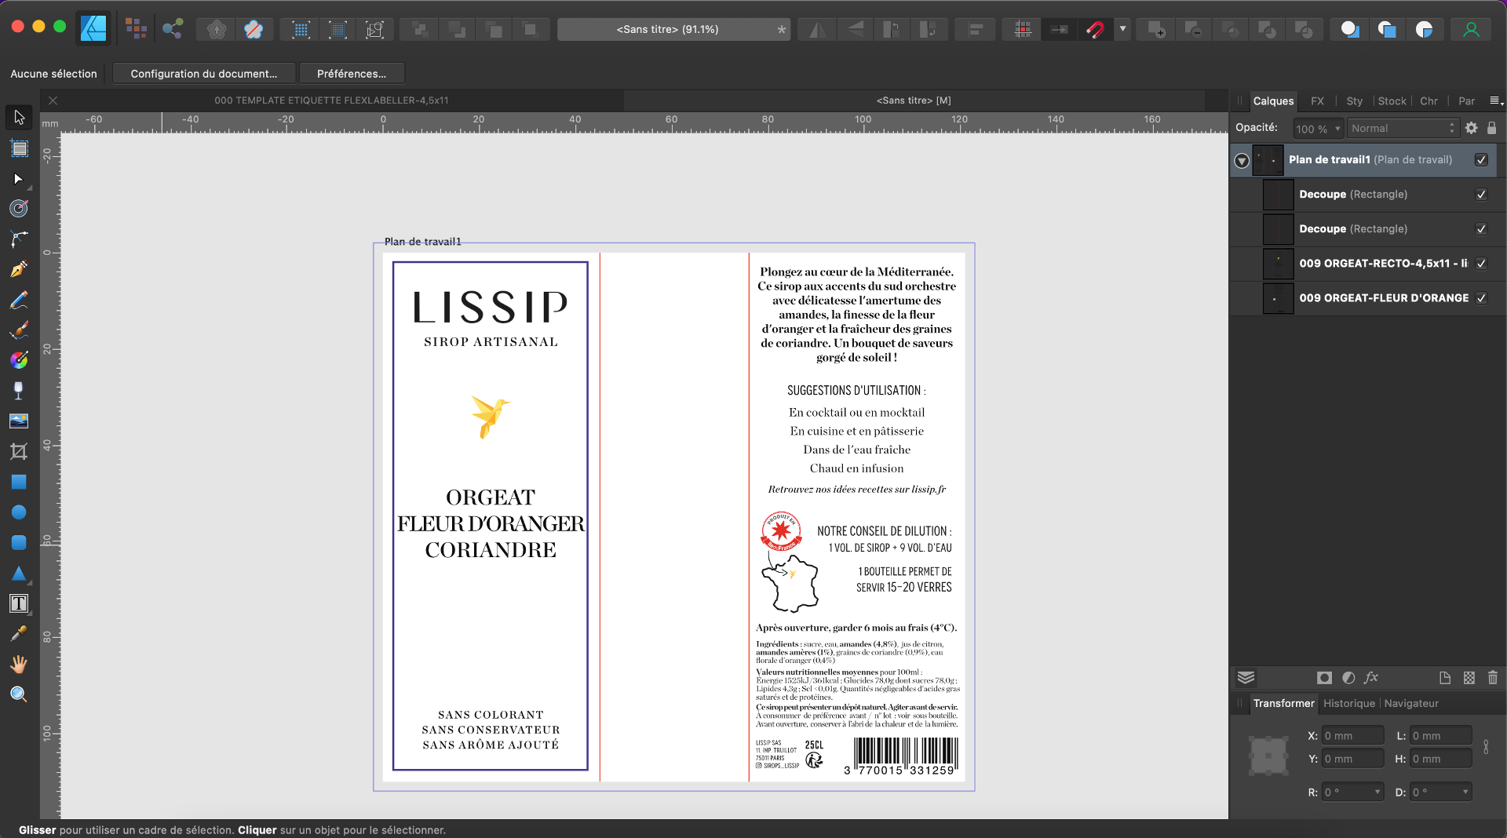Click the transform anchor point selector
This screenshot has width=1507, height=838.
click(x=1268, y=756)
